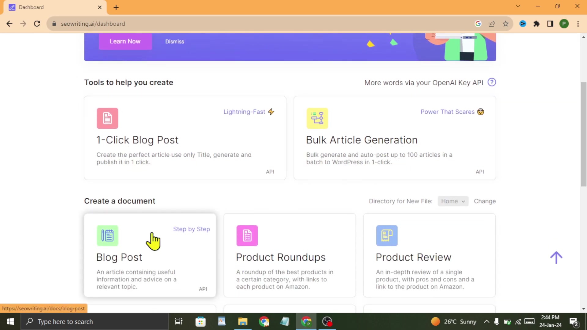The height and width of the screenshot is (330, 587).
Task: Select the Dashboard browser tab
Action: point(55,7)
